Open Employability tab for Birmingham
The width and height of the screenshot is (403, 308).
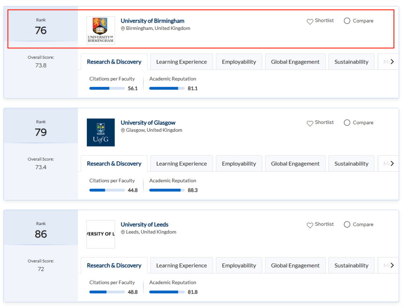point(239,62)
